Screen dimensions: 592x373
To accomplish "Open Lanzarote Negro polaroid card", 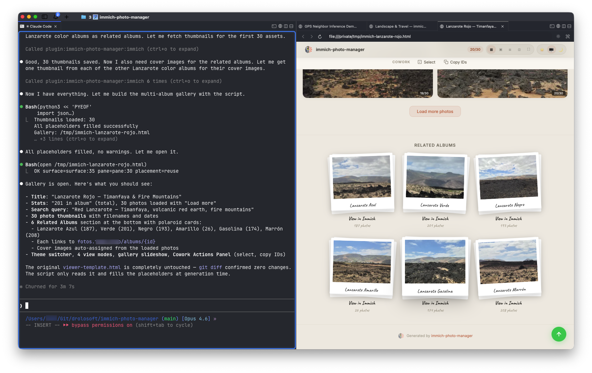I will [509, 182].
